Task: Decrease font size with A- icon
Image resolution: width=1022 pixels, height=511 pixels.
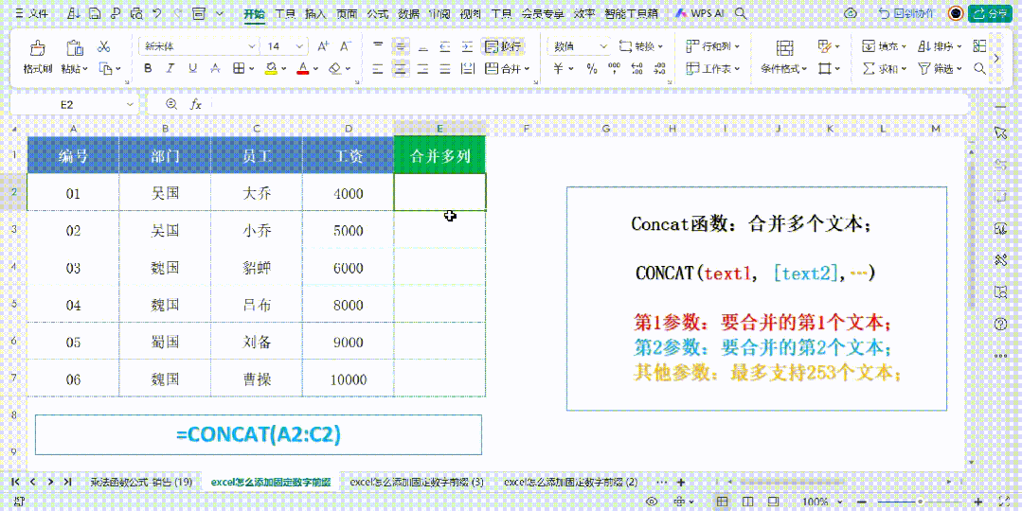Action: [x=346, y=47]
